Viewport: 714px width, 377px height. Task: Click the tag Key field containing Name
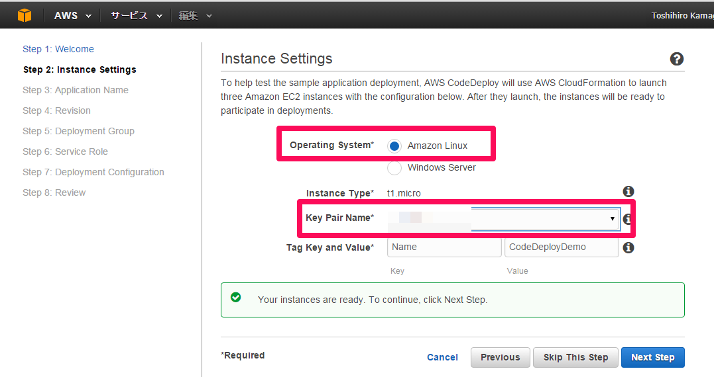coord(444,247)
